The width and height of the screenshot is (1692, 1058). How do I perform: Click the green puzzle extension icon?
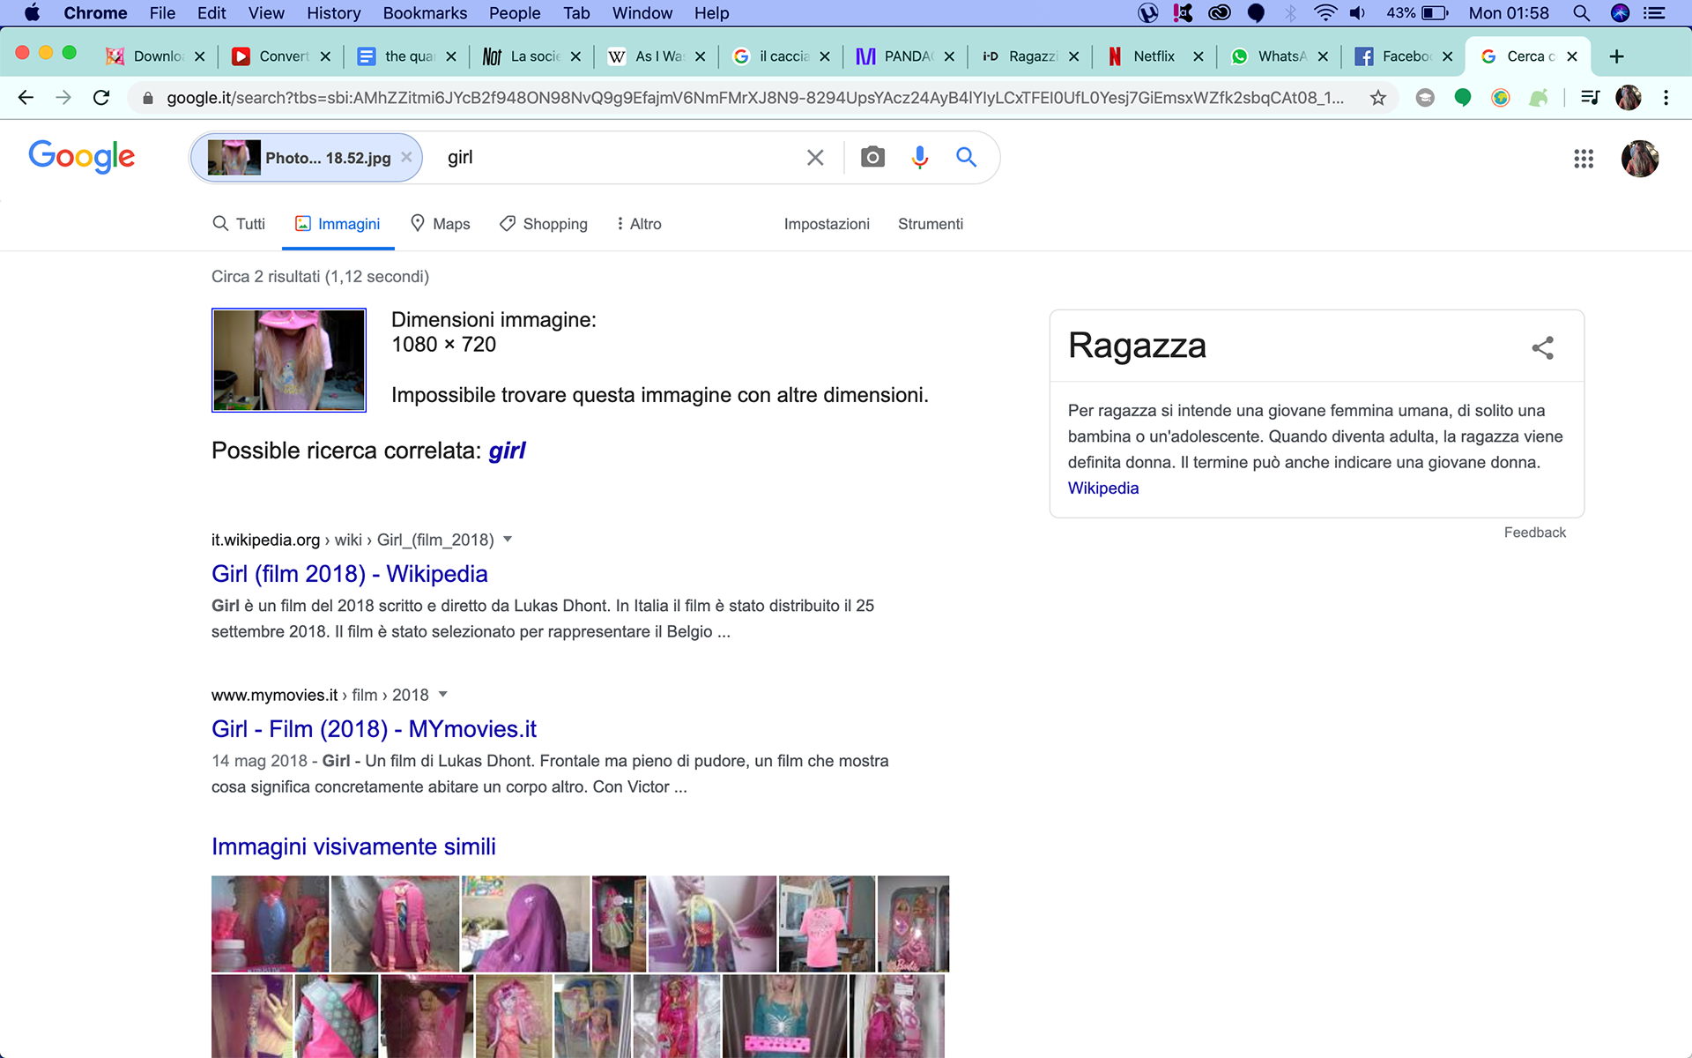[1539, 98]
